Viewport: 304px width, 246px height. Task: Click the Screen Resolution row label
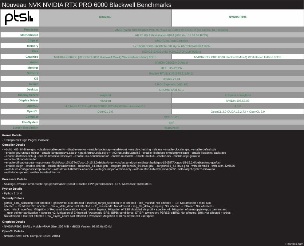pos(25,128)
